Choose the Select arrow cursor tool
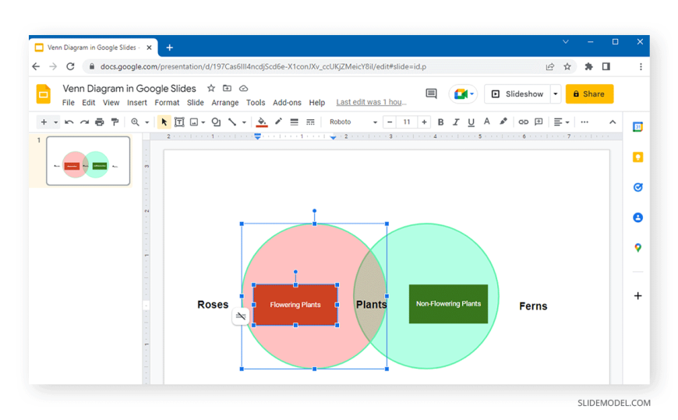Viewport: 678px width, 420px height. tap(164, 122)
